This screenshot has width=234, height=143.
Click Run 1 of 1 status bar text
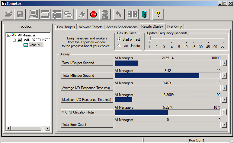coord(197,140)
